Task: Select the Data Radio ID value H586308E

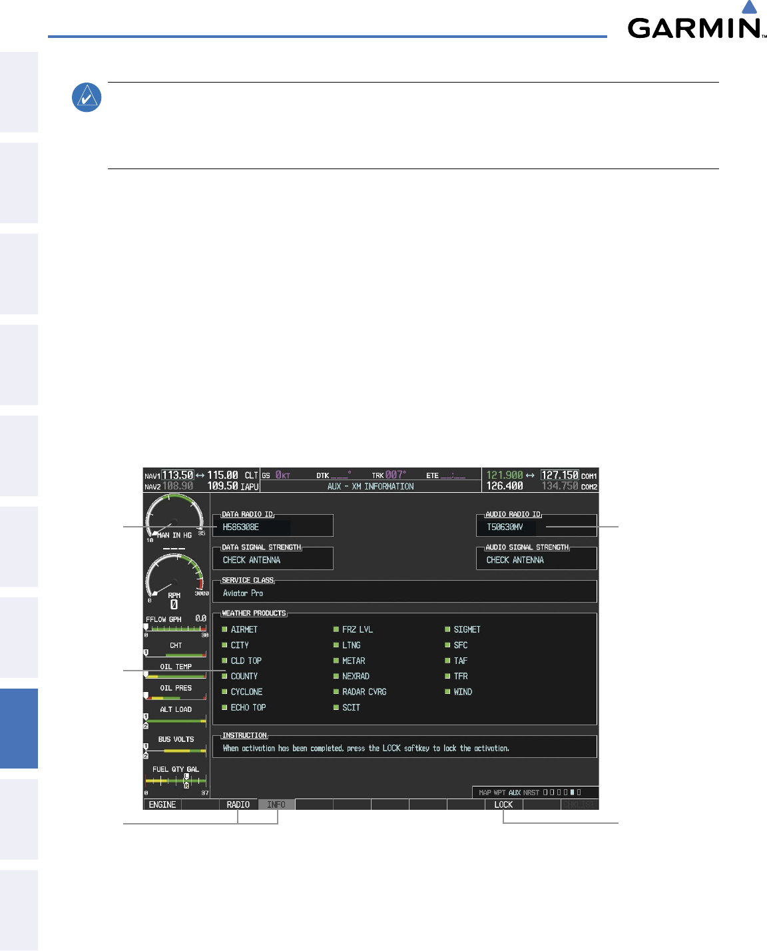Action: coord(241,527)
